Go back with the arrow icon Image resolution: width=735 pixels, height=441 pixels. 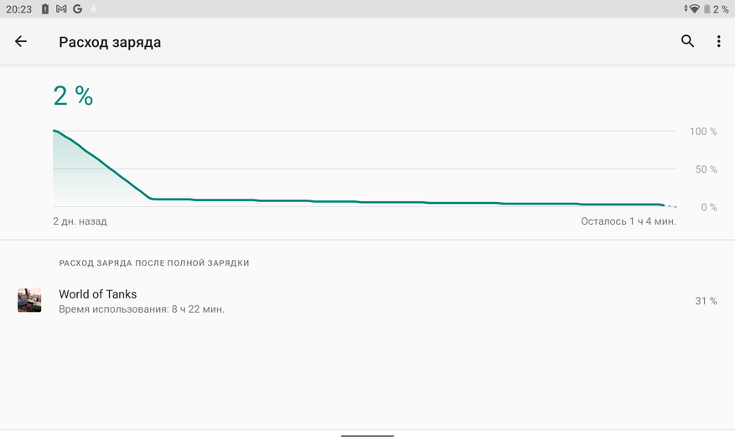click(x=21, y=41)
